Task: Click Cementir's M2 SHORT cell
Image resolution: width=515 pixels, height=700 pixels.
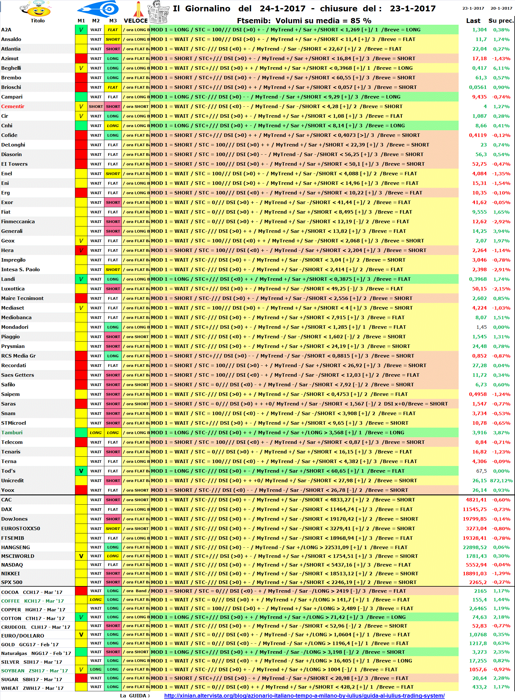Action: (96, 106)
